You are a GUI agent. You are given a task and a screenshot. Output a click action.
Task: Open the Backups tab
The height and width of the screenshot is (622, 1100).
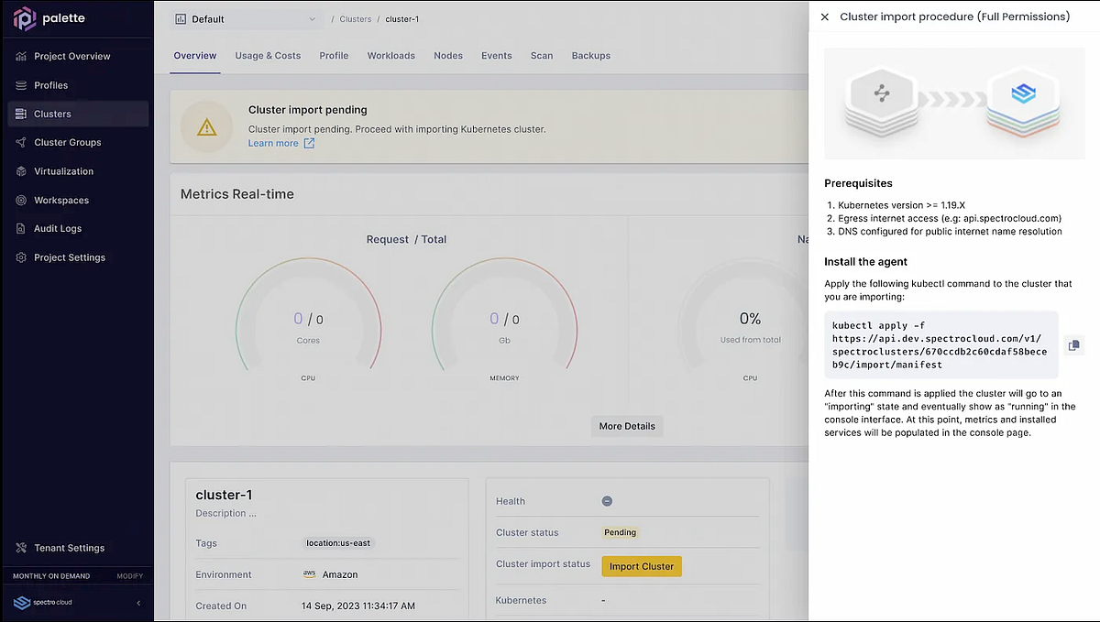pyautogui.click(x=590, y=56)
